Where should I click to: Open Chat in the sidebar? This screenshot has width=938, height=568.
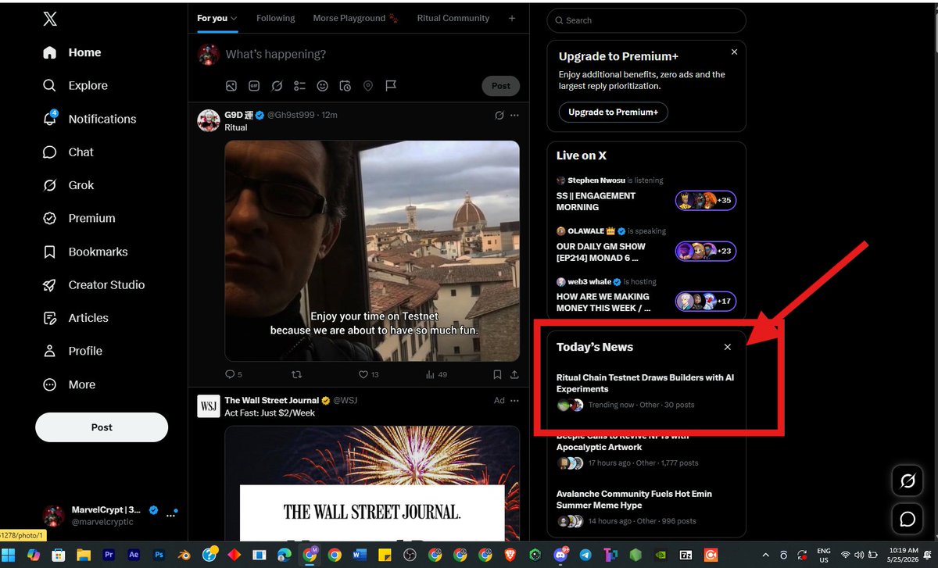69,152
